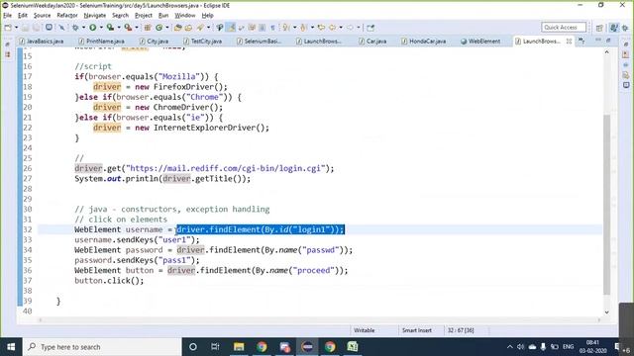Open Package Explorer icon in left trim
Screen dimensions: 634x356
pos(8,54)
